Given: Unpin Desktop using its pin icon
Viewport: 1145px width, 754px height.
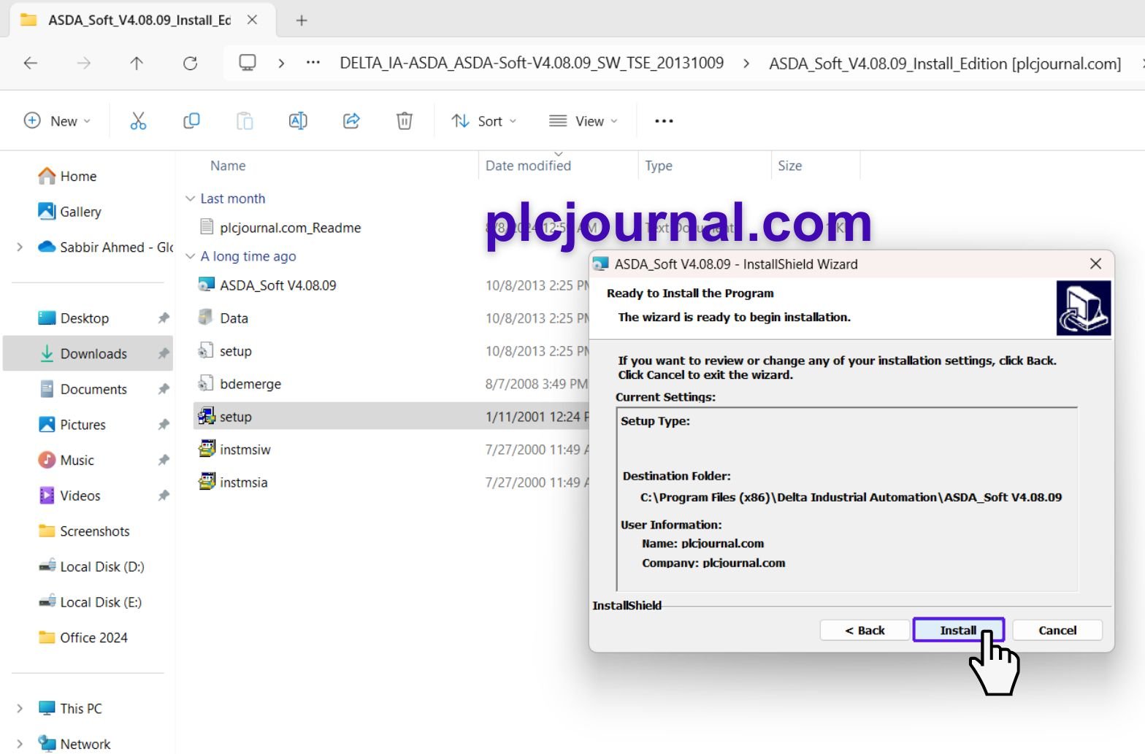Looking at the screenshot, I should (x=164, y=318).
